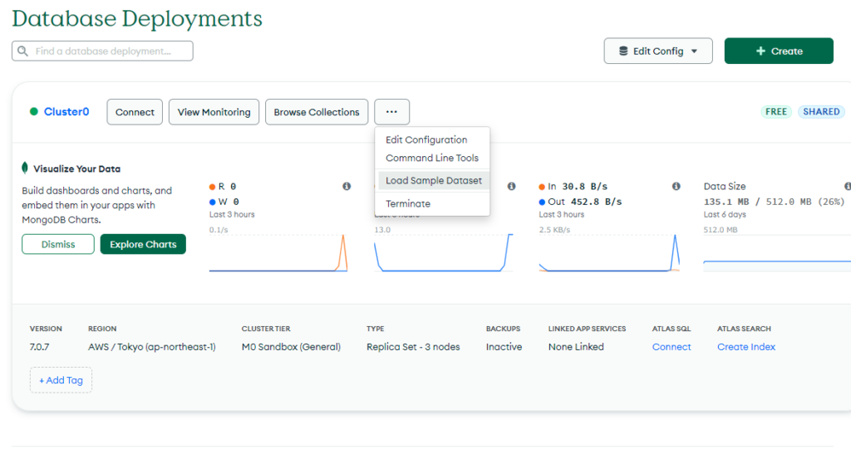Image resolution: width=851 pixels, height=454 pixels.
Task: Click the Inactive backups value
Action: tap(504, 347)
